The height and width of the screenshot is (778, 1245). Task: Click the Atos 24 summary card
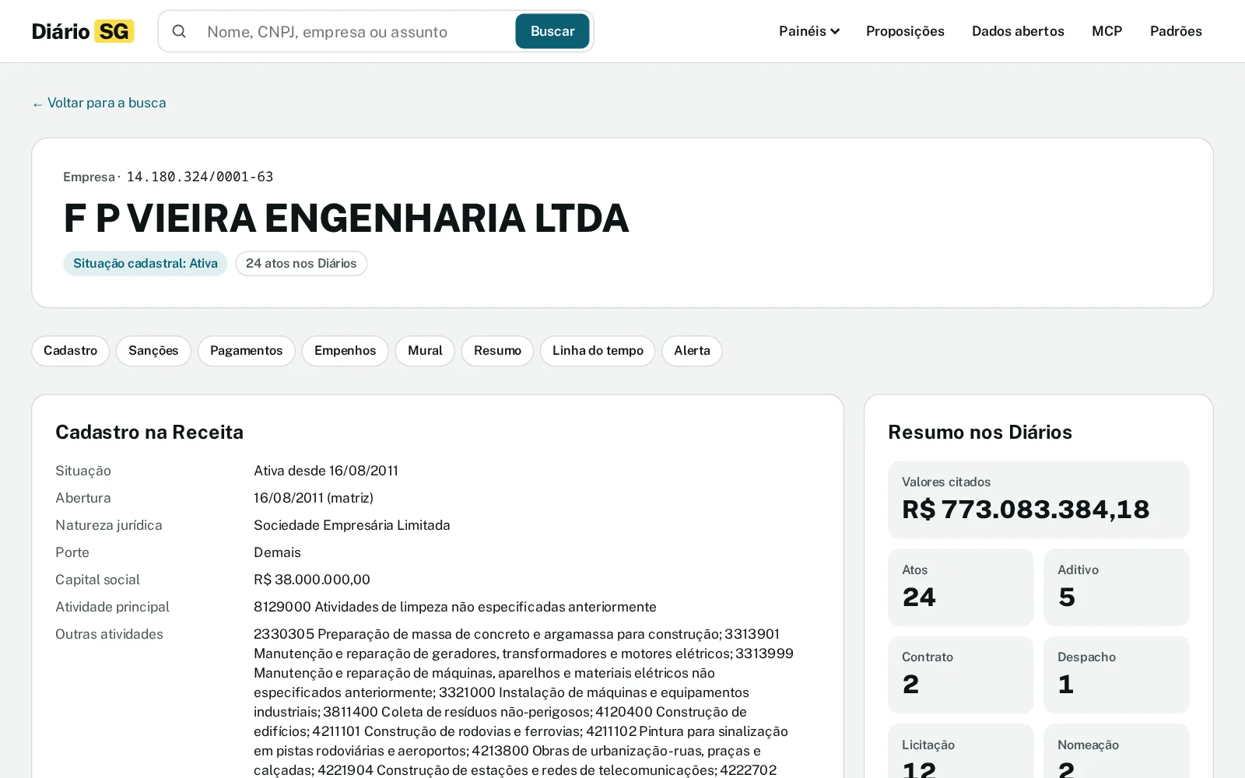point(961,587)
